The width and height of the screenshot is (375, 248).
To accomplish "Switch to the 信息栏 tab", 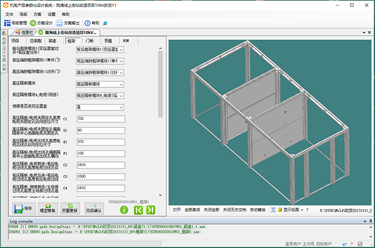I will coord(24,32).
